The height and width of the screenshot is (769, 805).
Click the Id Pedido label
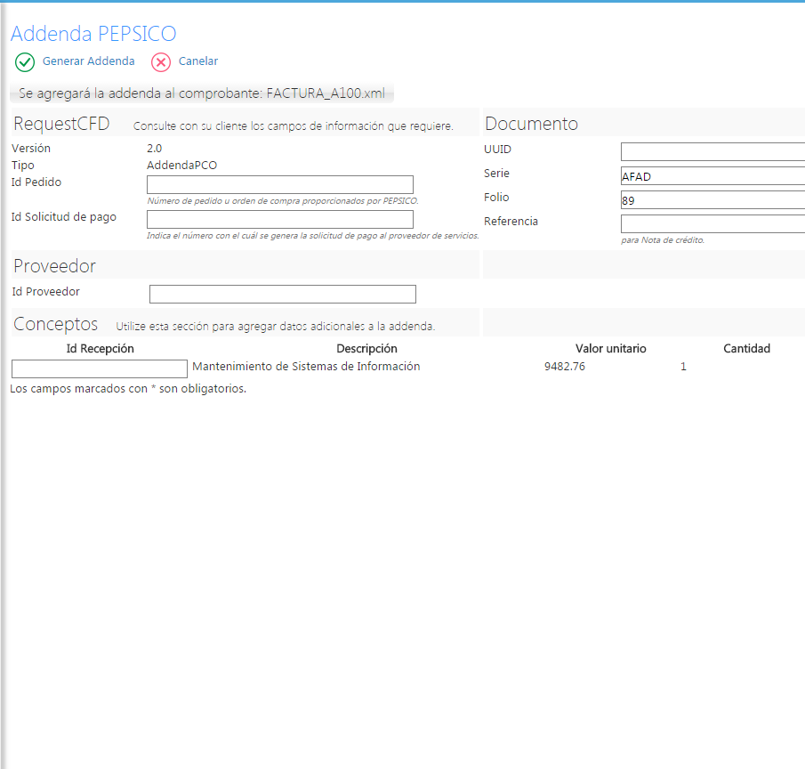[36, 182]
